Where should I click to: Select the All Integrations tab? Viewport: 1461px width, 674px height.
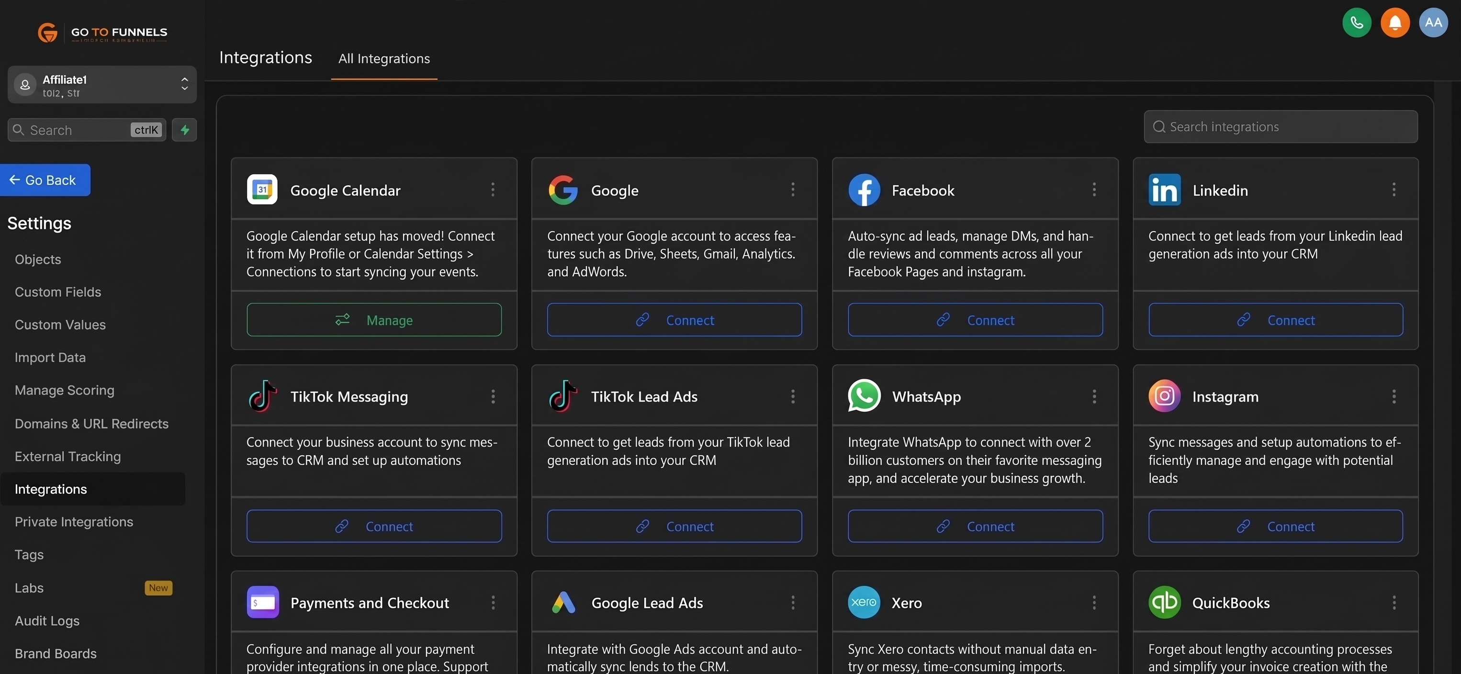point(384,58)
